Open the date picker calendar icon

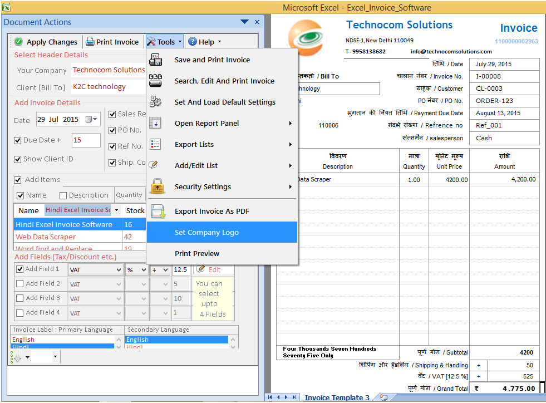pyautogui.click(x=90, y=119)
